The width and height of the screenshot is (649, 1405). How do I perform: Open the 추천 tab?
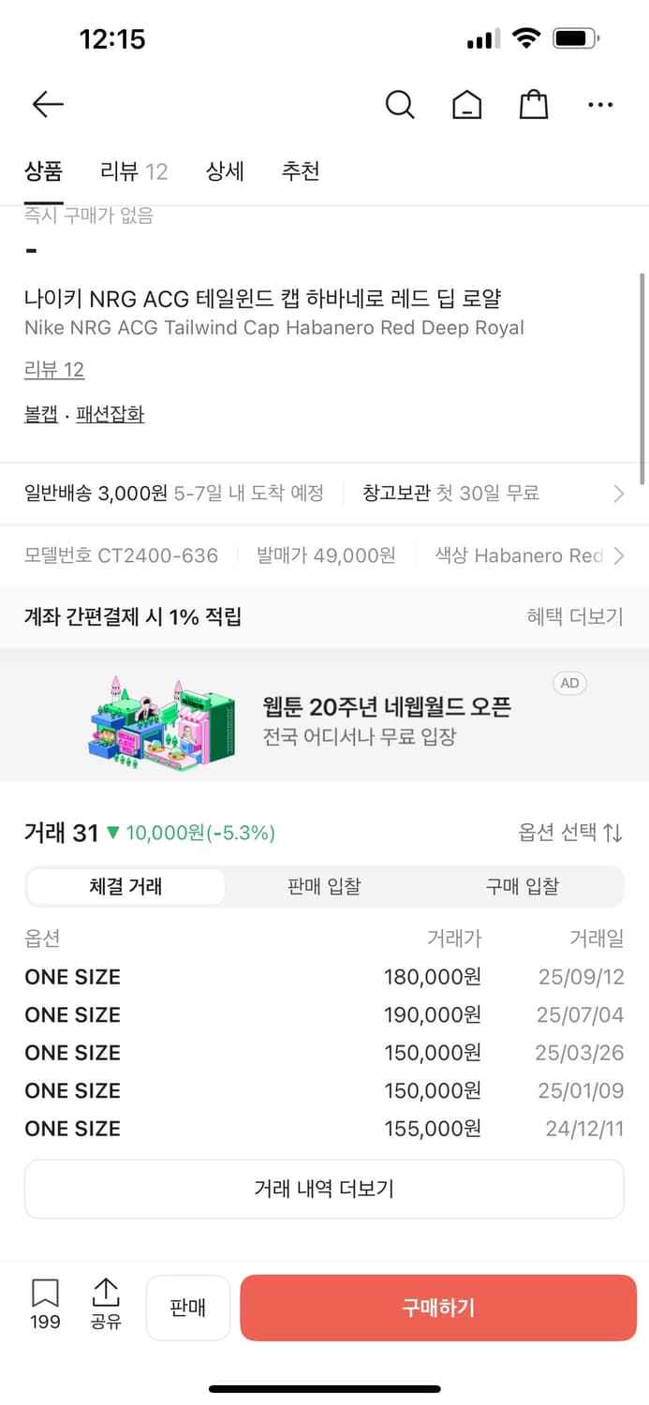click(301, 171)
